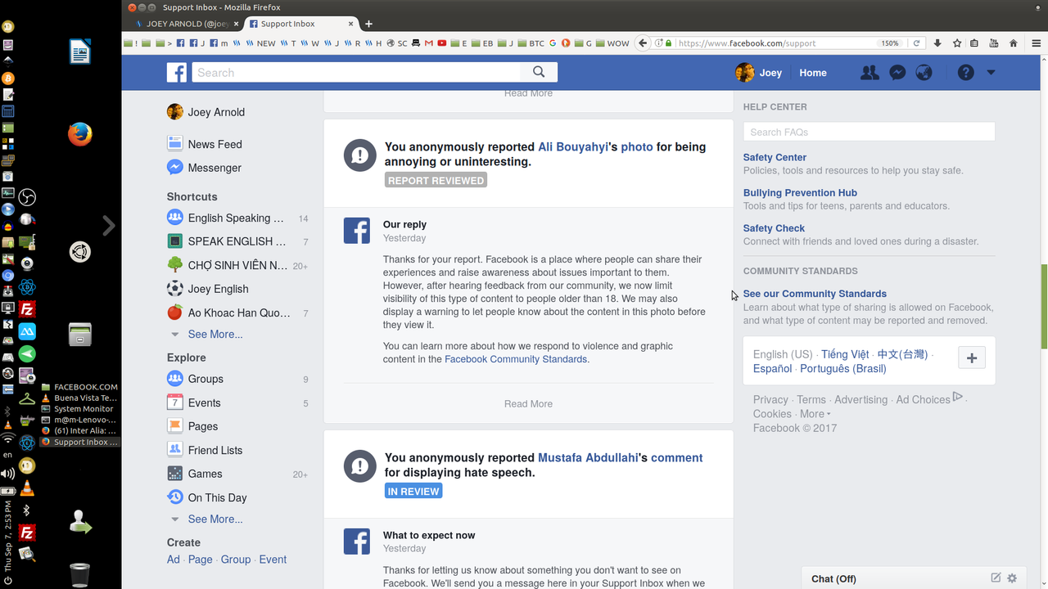Switch language to Tiếng Việt

click(845, 354)
